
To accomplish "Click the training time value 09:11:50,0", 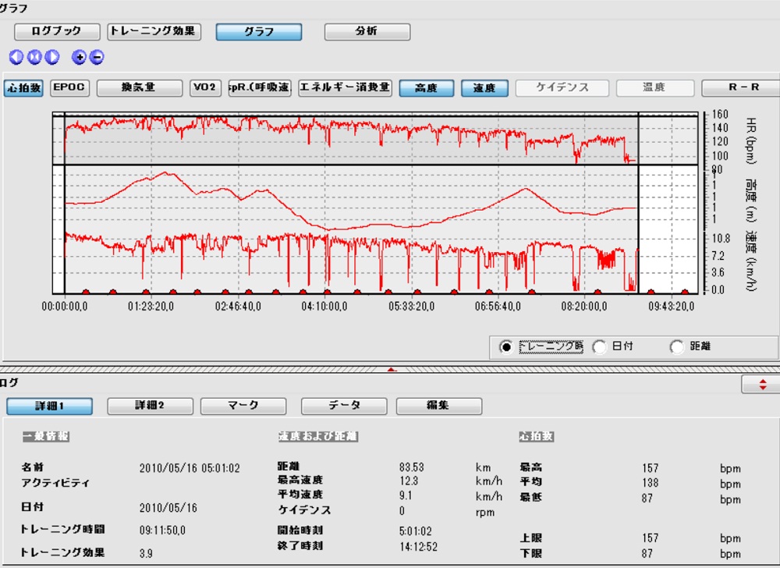I will [162, 531].
